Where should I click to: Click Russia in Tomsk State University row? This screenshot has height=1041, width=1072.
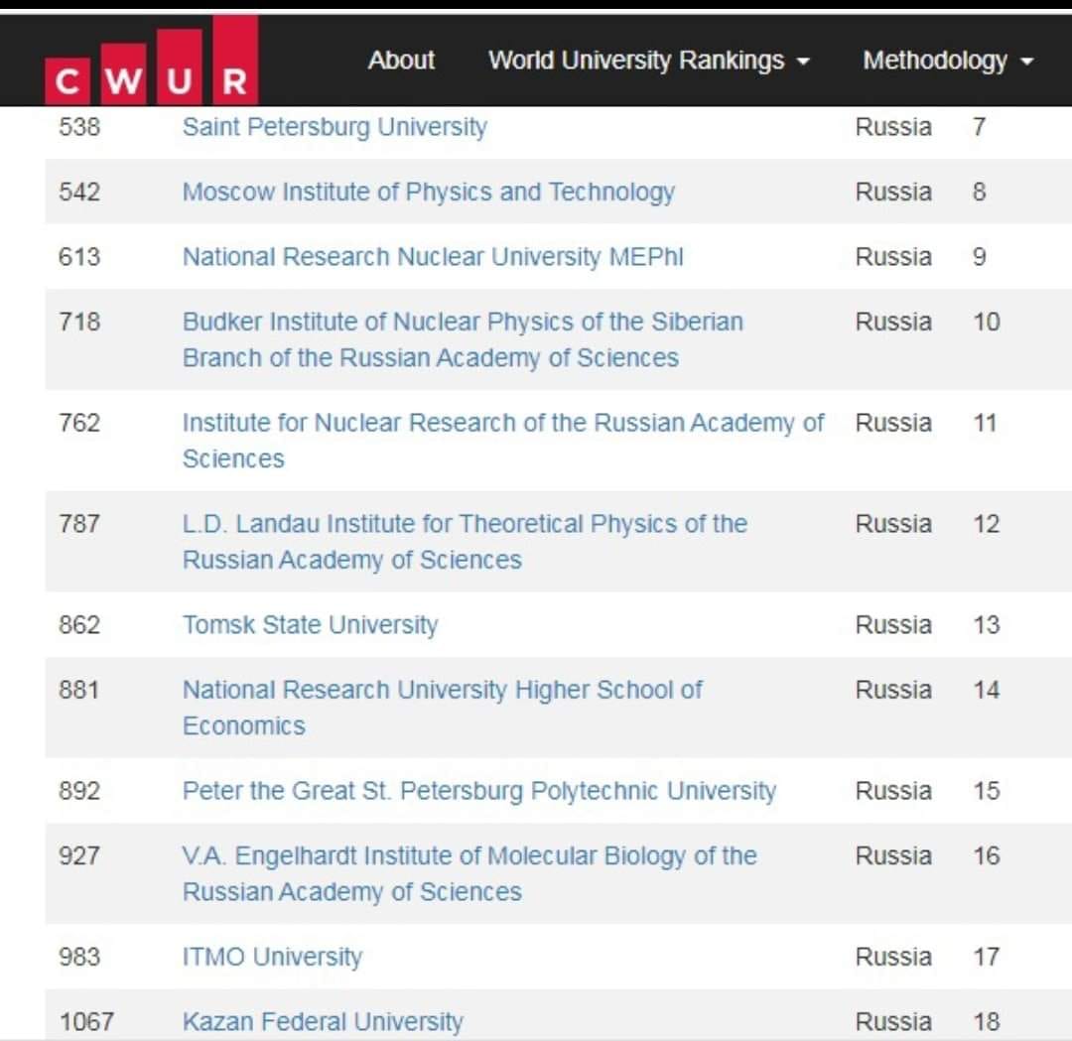893,625
